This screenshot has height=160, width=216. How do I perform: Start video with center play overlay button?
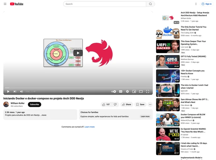tap(78, 53)
